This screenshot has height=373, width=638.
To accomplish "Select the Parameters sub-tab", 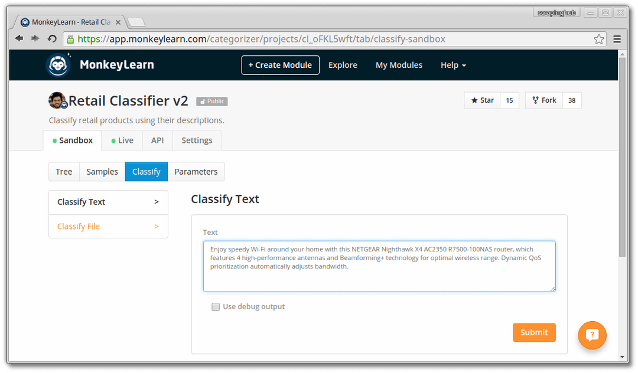I will tap(196, 172).
